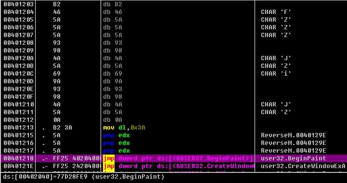Select address 00401204 in the disassembly
This screenshot has width=347, height=183.
[x=19, y=12]
